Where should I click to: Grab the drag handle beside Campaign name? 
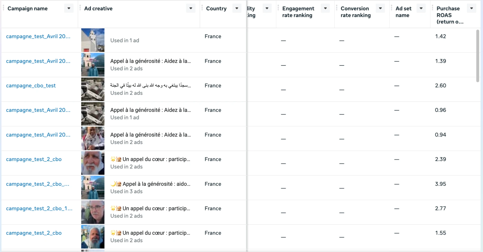(4, 8)
